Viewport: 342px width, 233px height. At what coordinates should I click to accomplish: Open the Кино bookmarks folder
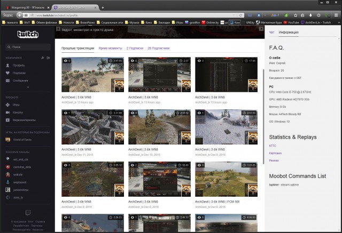tap(146, 22)
